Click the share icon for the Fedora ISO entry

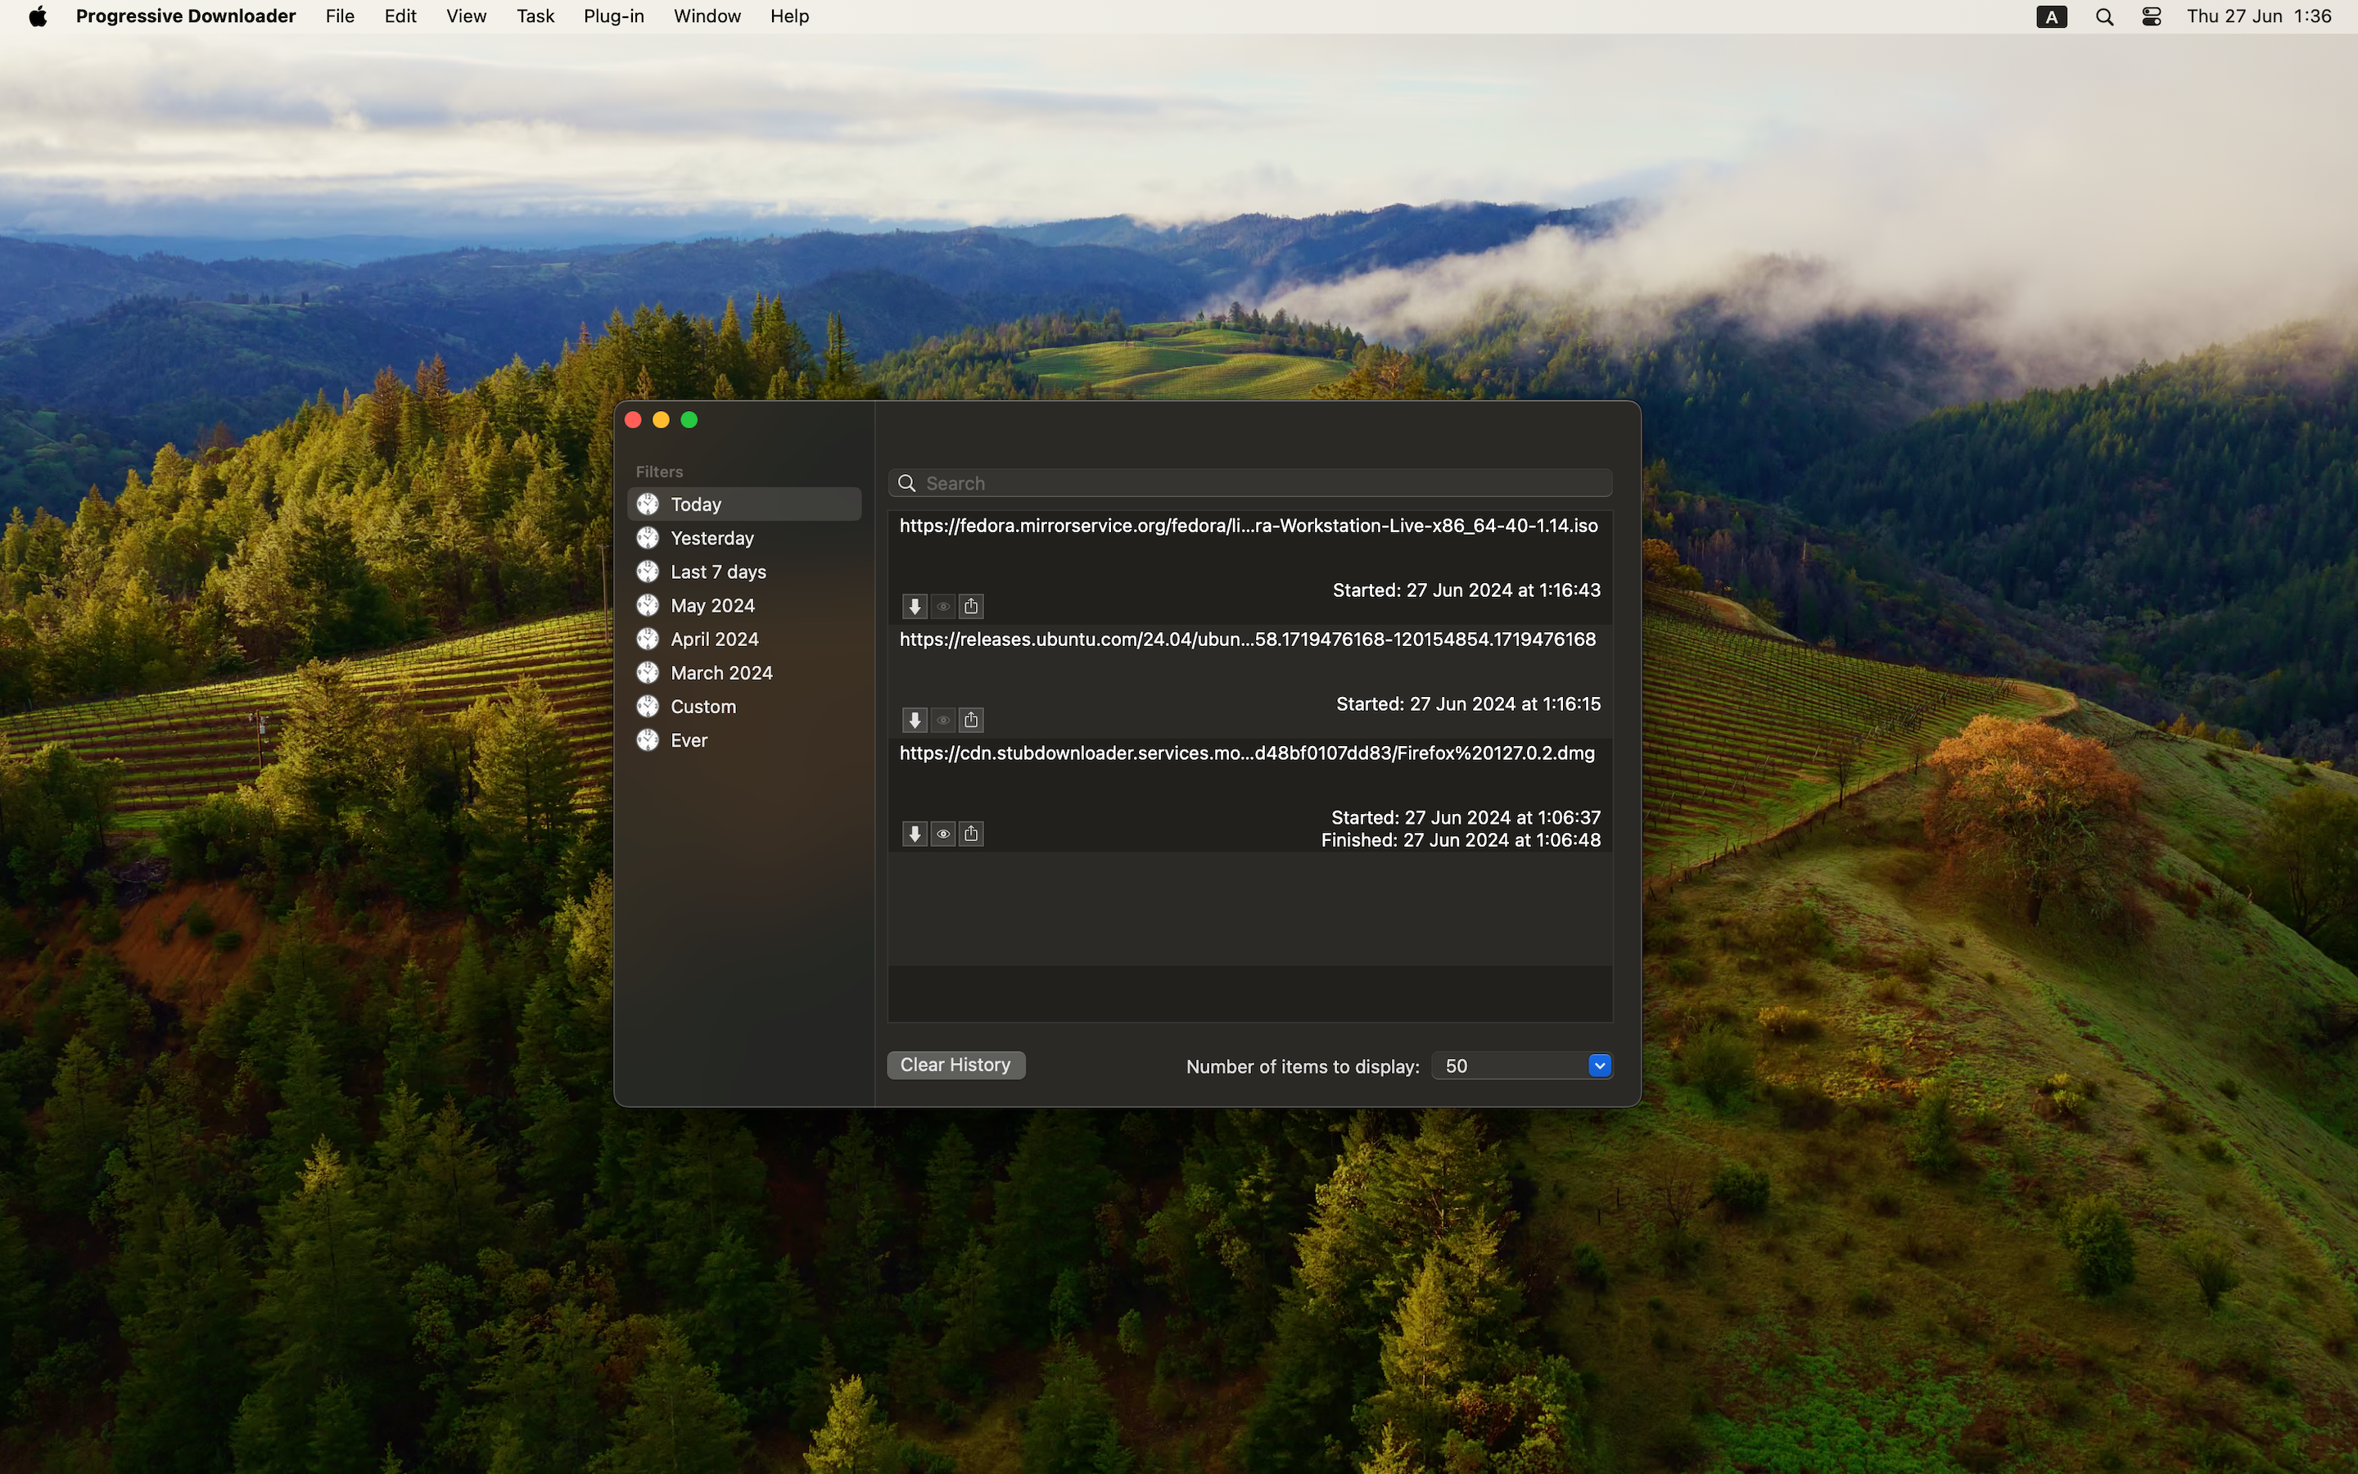tap(970, 606)
